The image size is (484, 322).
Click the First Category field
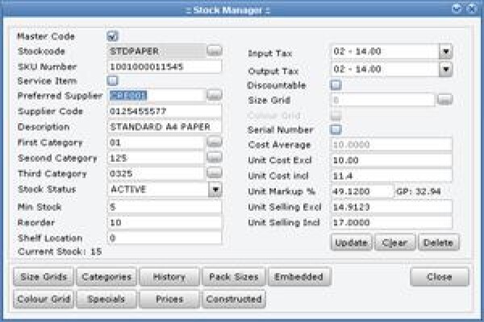click(x=156, y=142)
